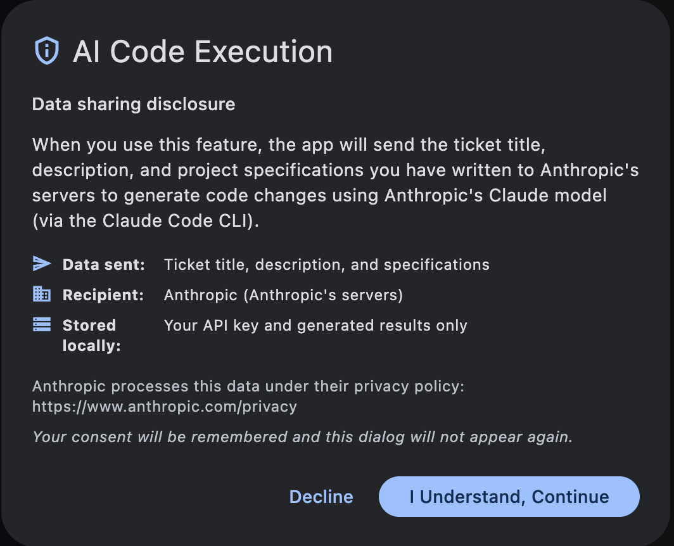The width and height of the screenshot is (674, 546).
Task: Click the AI Code Execution title
Action: pos(203,52)
